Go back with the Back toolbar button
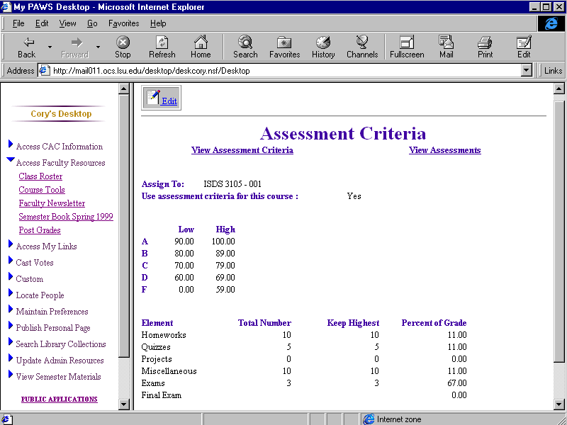 tap(27, 47)
